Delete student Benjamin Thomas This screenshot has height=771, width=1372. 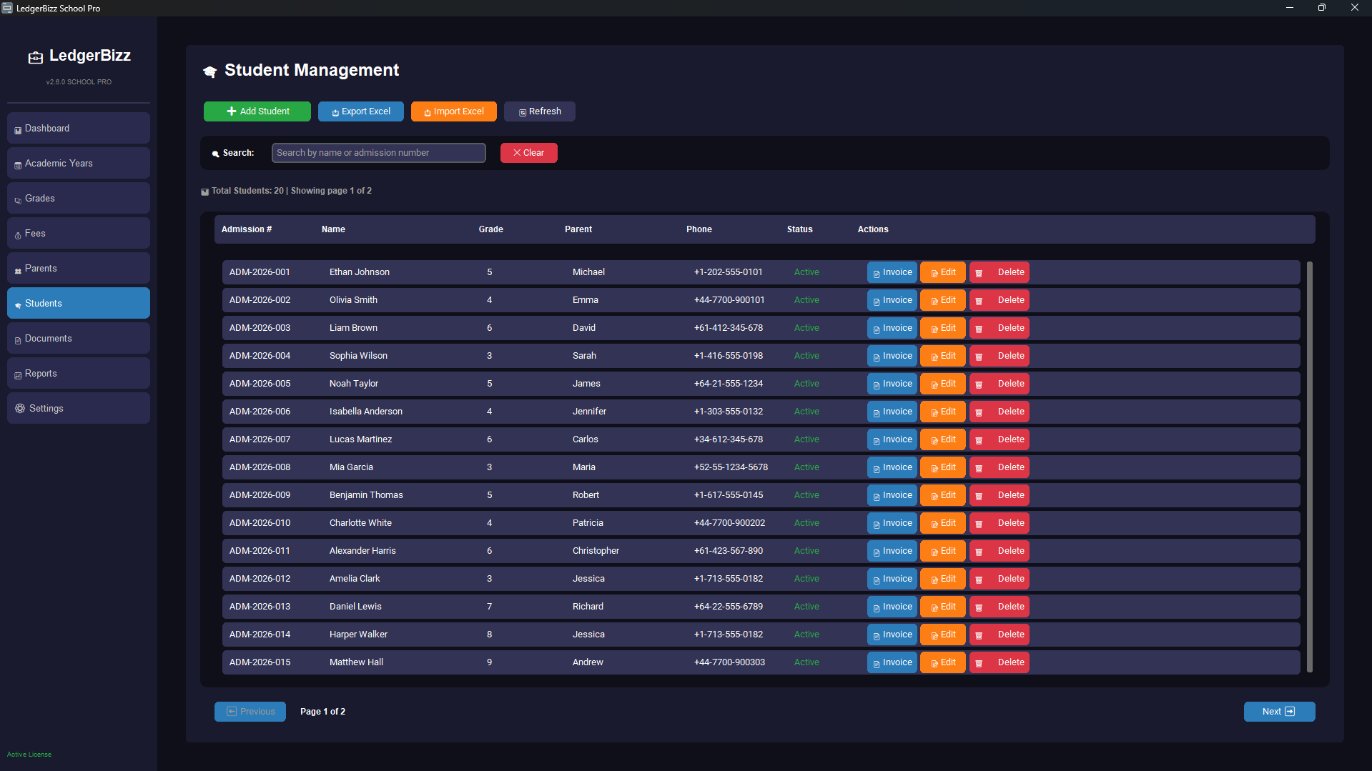(1000, 495)
